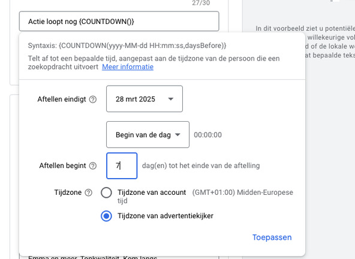Click the 00:00:00 time text

tap(207, 135)
